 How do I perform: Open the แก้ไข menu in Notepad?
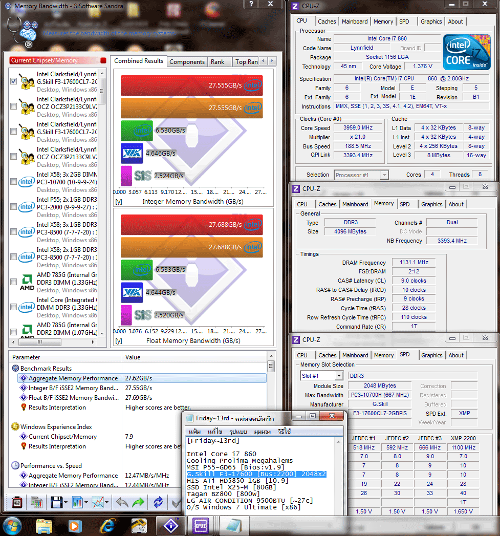215,432
